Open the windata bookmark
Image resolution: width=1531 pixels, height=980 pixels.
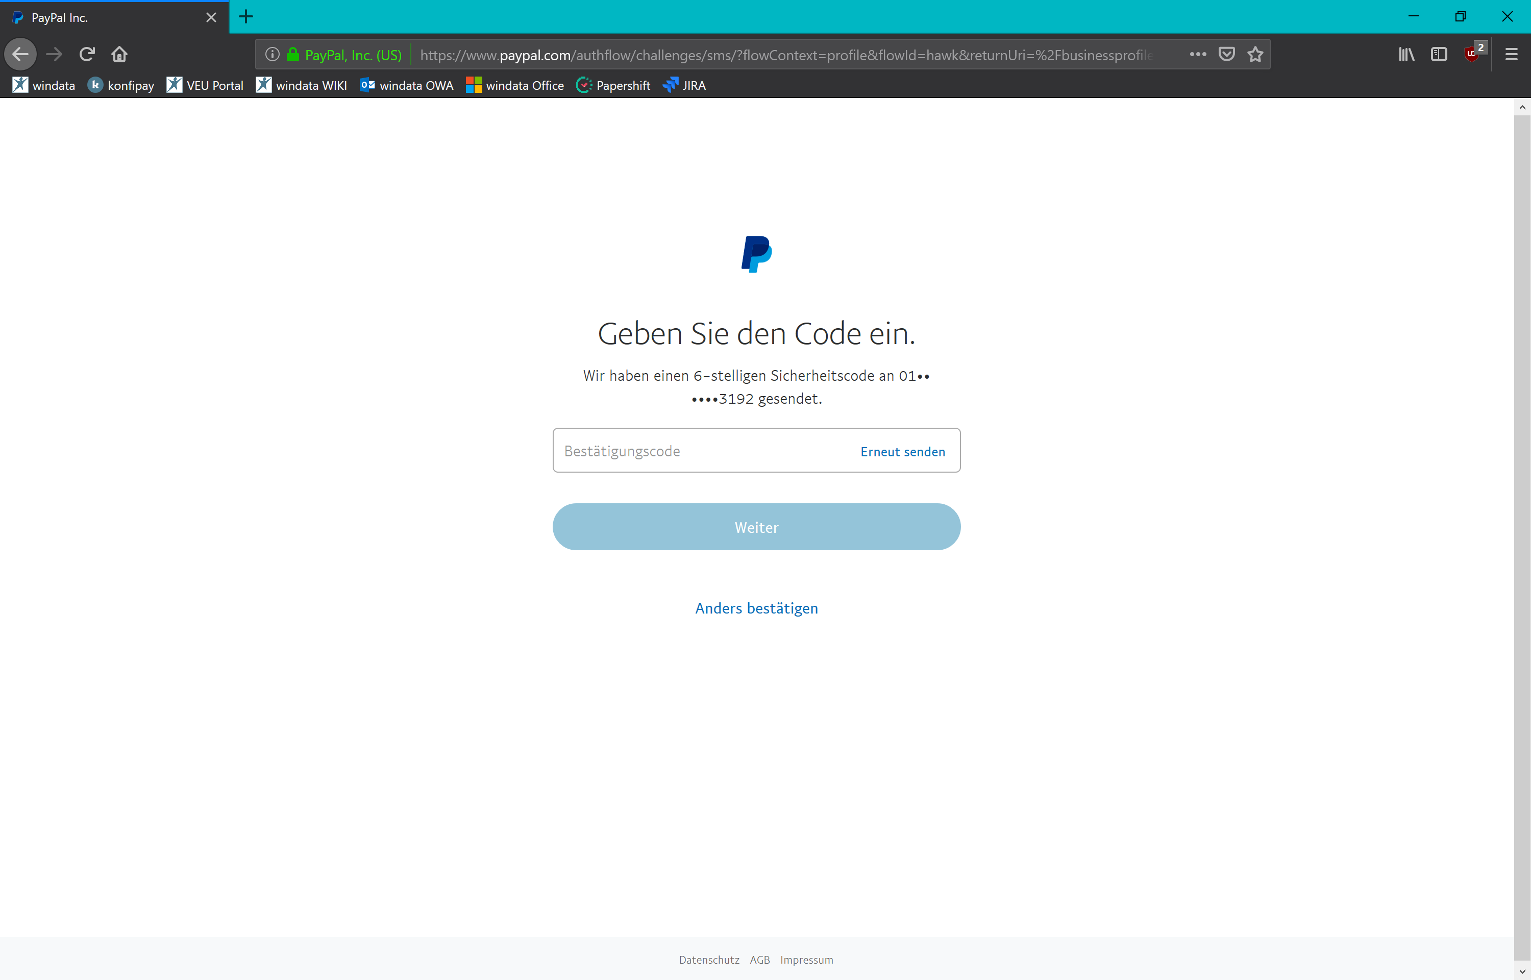click(44, 85)
